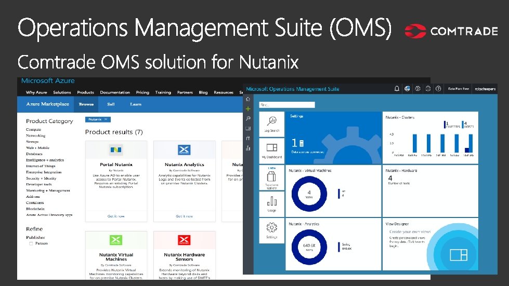Open the help question mark icon in OMS
The width and height of the screenshot is (509, 286).
click(x=438, y=88)
